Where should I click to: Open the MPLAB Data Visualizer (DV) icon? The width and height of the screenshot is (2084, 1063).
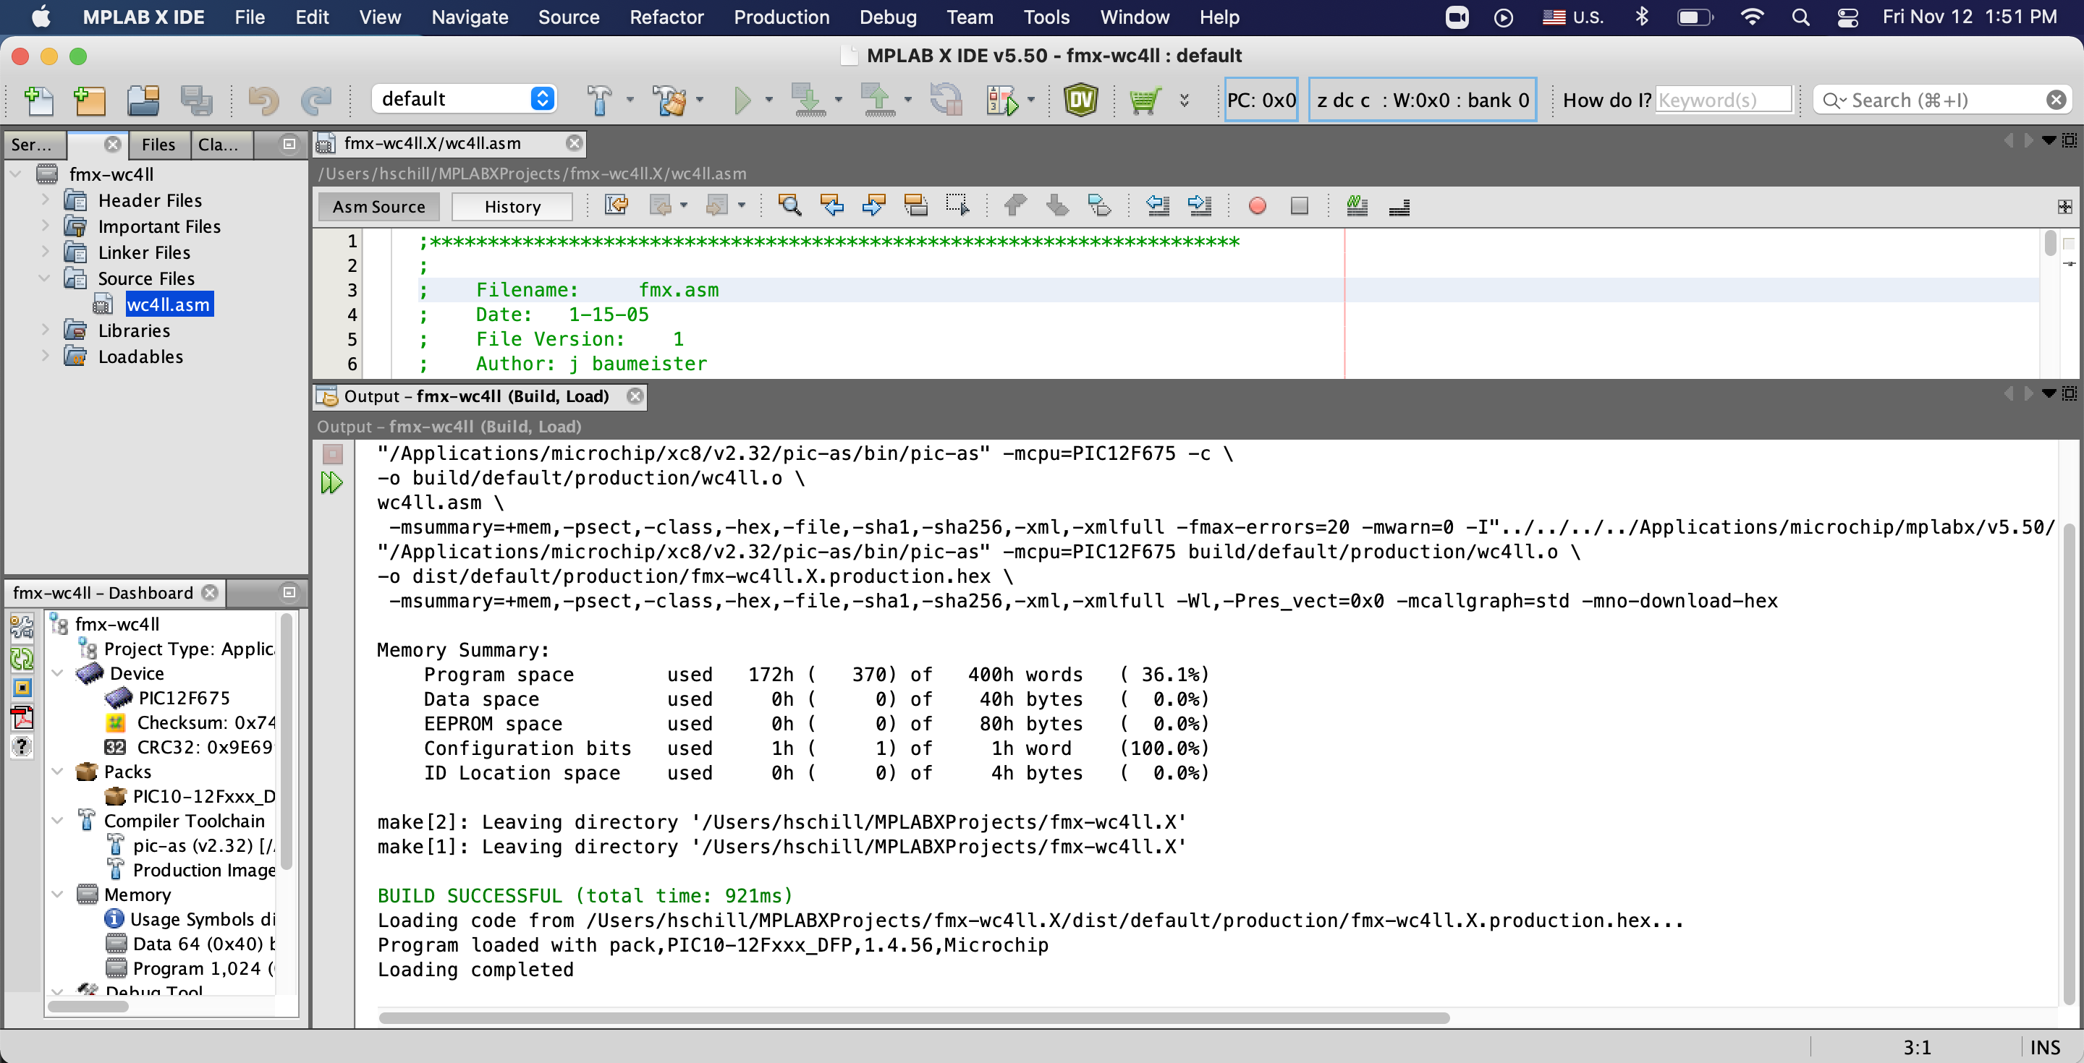point(1080,101)
